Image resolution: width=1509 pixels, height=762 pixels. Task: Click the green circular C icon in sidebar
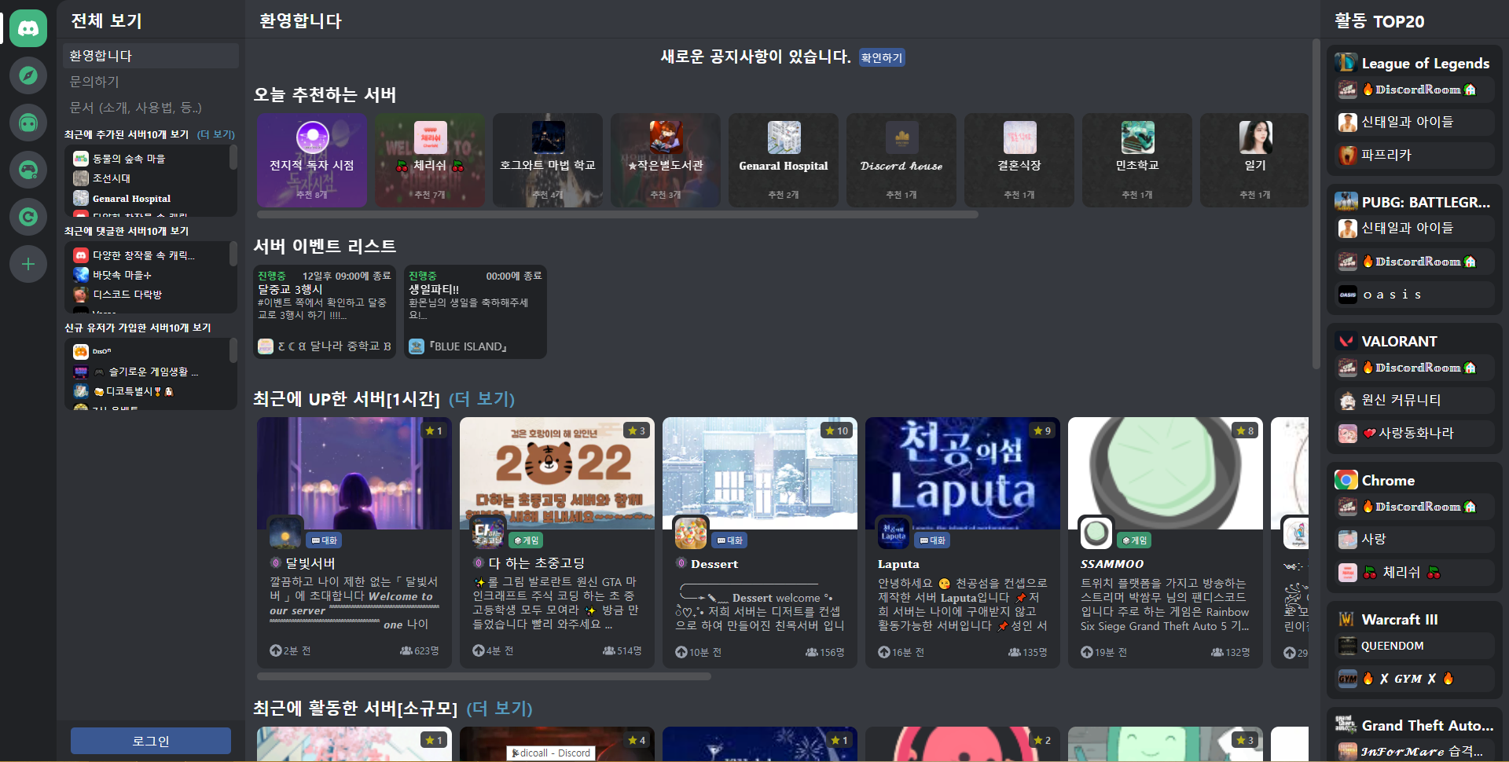point(28,217)
